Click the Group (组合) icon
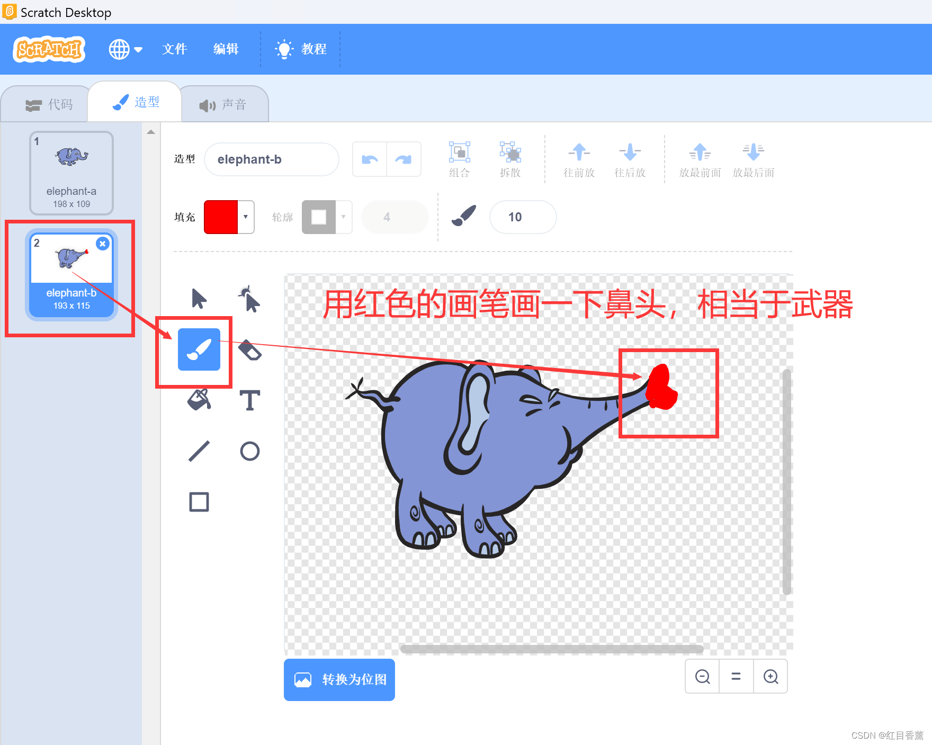The image size is (932, 745). click(x=460, y=152)
